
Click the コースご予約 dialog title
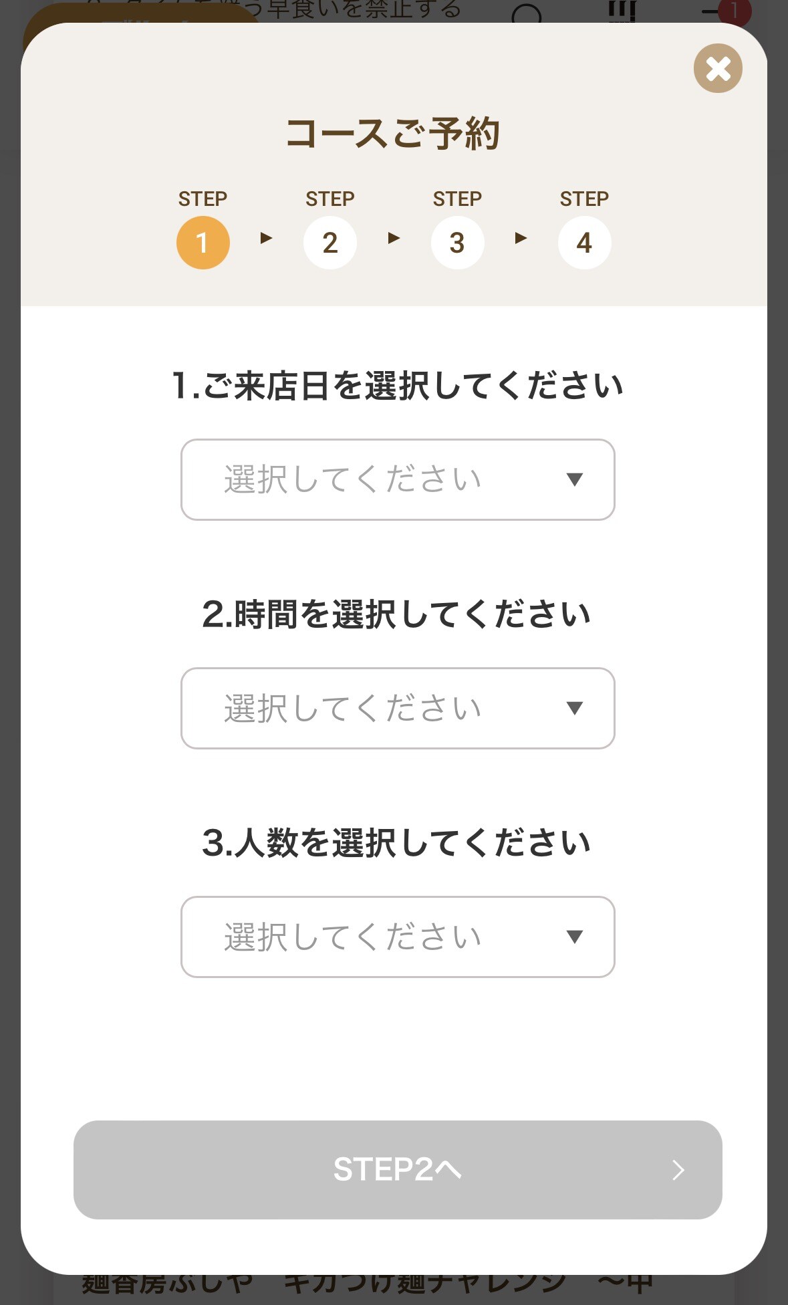393,133
